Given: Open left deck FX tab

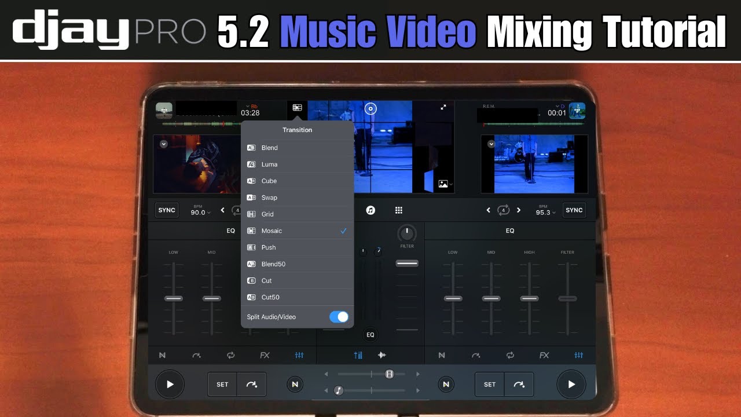Looking at the screenshot, I should coord(265,355).
